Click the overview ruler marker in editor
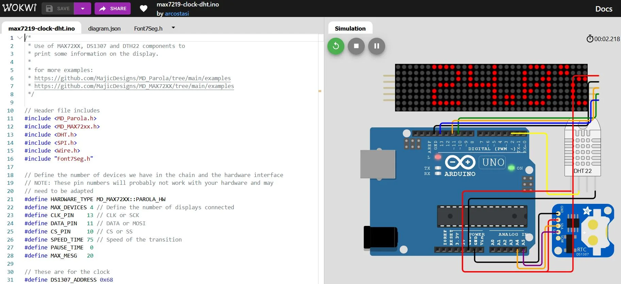Image resolution: width=621 pixels, height=284 pixels. point(320,91)
